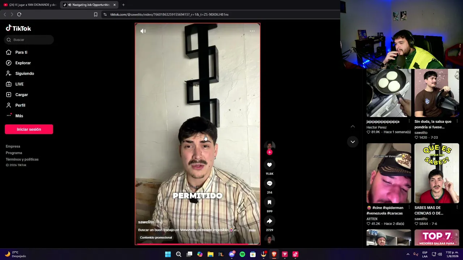Expand the Empresa footer section
The height and width of the screenshot is (260, 463).
13,146
